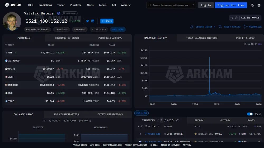264x148 pixels.
Task: Open the All Networks selector
Action: [250, 18]
